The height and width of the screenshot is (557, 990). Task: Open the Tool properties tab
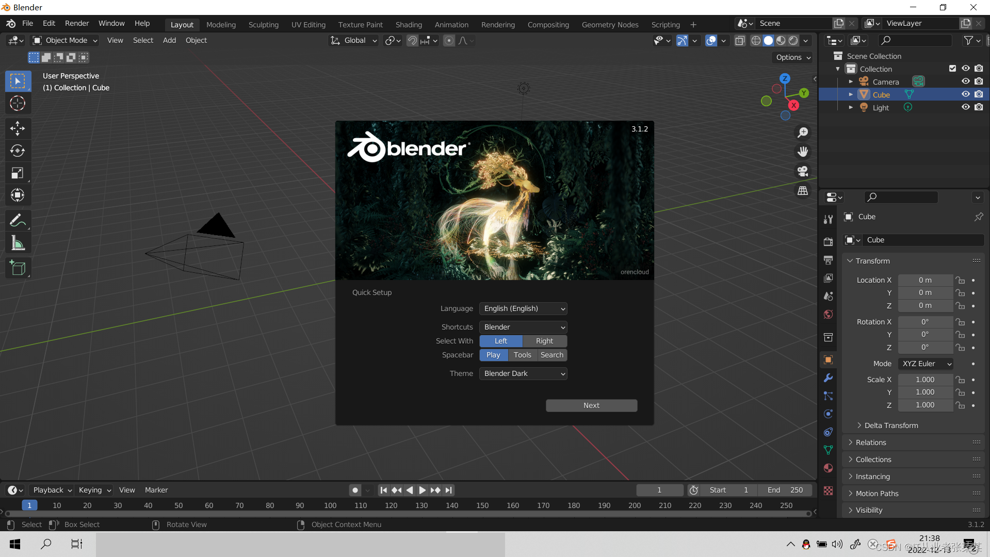pyautogui.click(x=828, y=219)
